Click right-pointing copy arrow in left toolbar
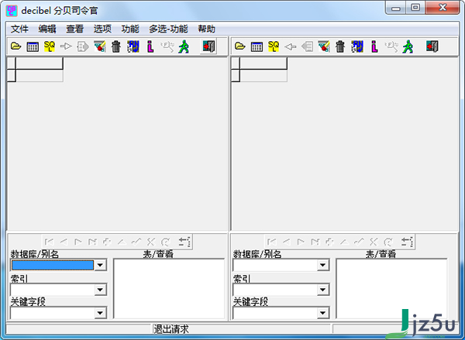The image size is (465, 340). pos(66,46)
